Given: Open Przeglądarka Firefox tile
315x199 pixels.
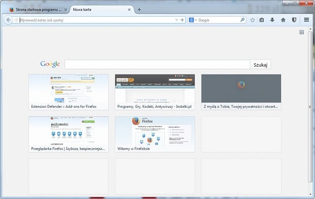Looking at the screenshot, I should click(68, 134).
